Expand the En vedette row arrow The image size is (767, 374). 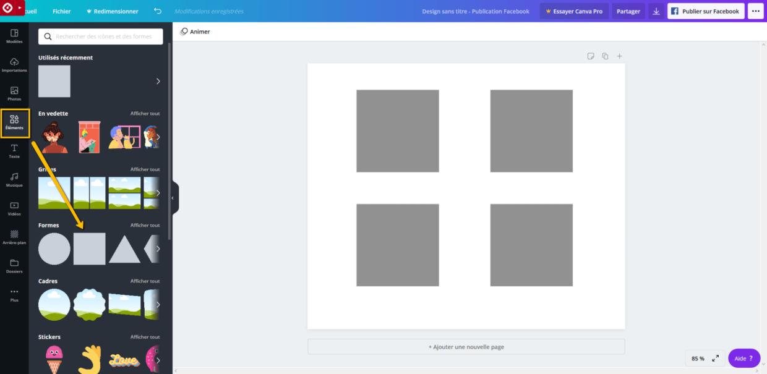pyautogui.click(x=158, y=137)
